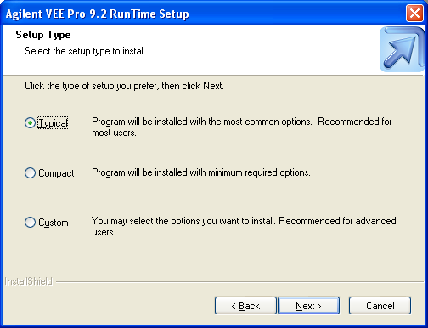Click the Setup Type heading

pos(43,35)
